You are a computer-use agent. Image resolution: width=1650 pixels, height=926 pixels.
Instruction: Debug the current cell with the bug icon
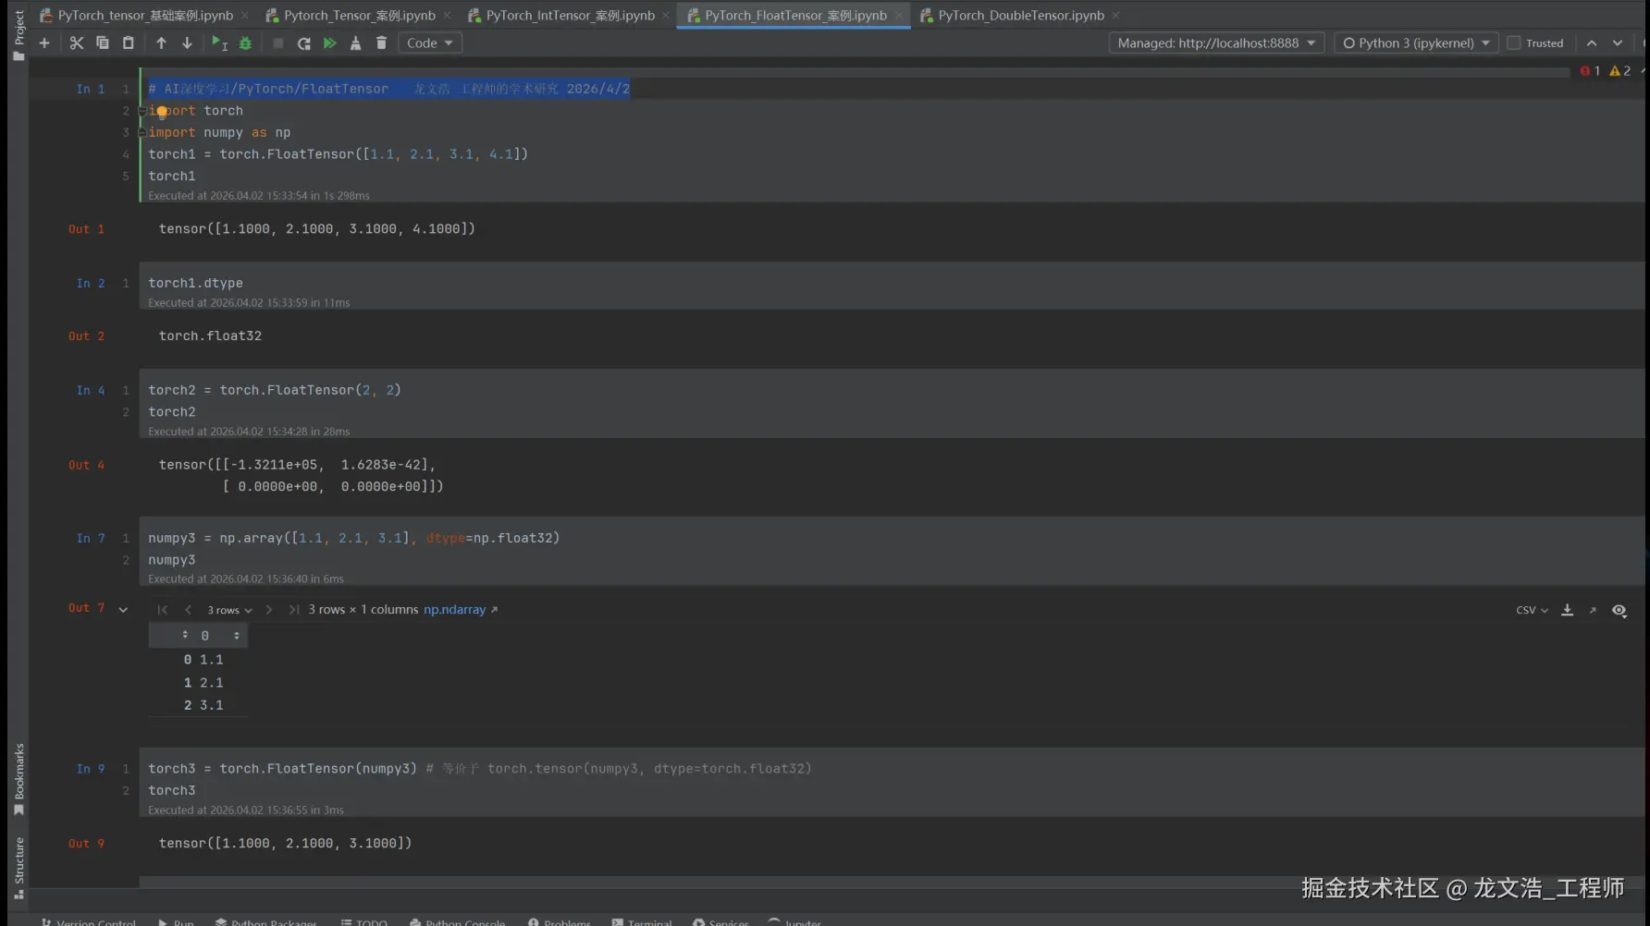pos(245,43)
